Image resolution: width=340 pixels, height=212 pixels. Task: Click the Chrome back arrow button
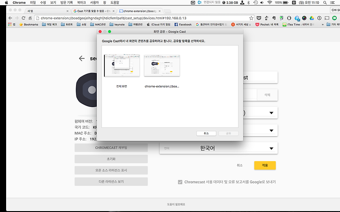tap(10, 18)
